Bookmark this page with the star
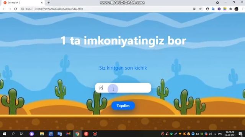This screenshot has width=245, height=137. pyautogui.click(x=200, y=9)
